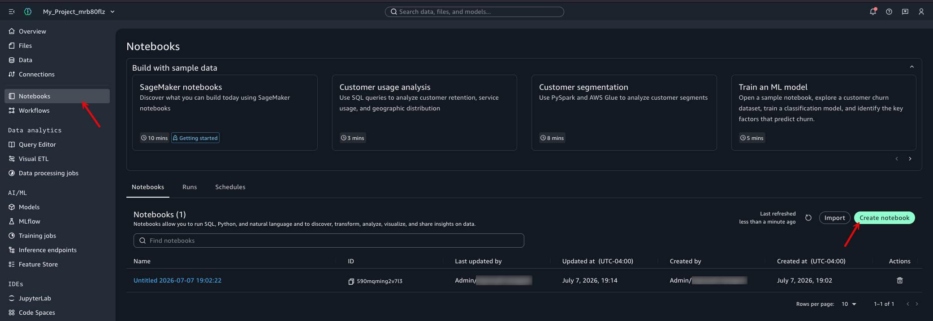Go to previous page of notebooks
Image resolution: width=933 pixels, height=321 pixels.
908,304
